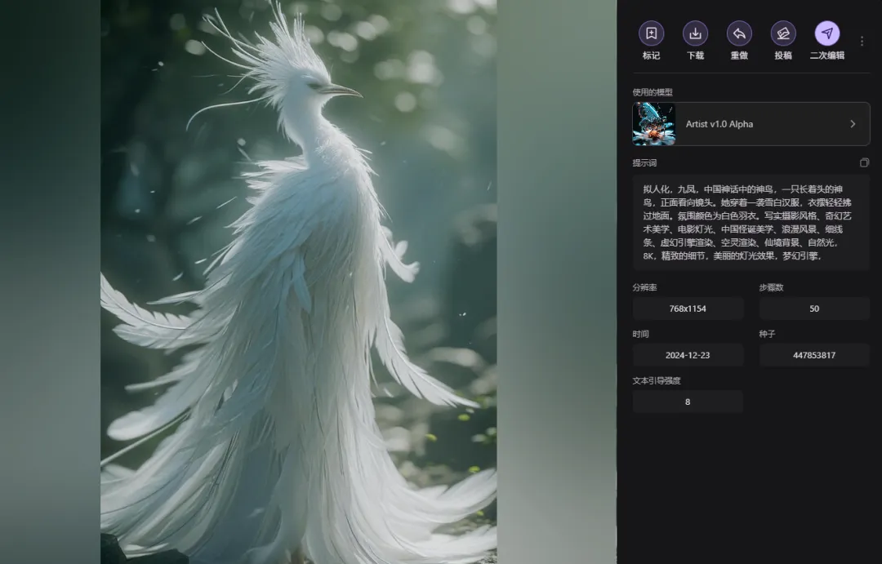Click the Artist v1.0 Alpha model thumbnail

click(x=653, y=123)
